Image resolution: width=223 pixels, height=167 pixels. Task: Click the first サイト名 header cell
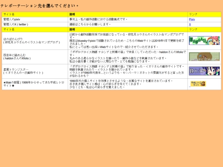pyautogui.click(x=35, y=14)
